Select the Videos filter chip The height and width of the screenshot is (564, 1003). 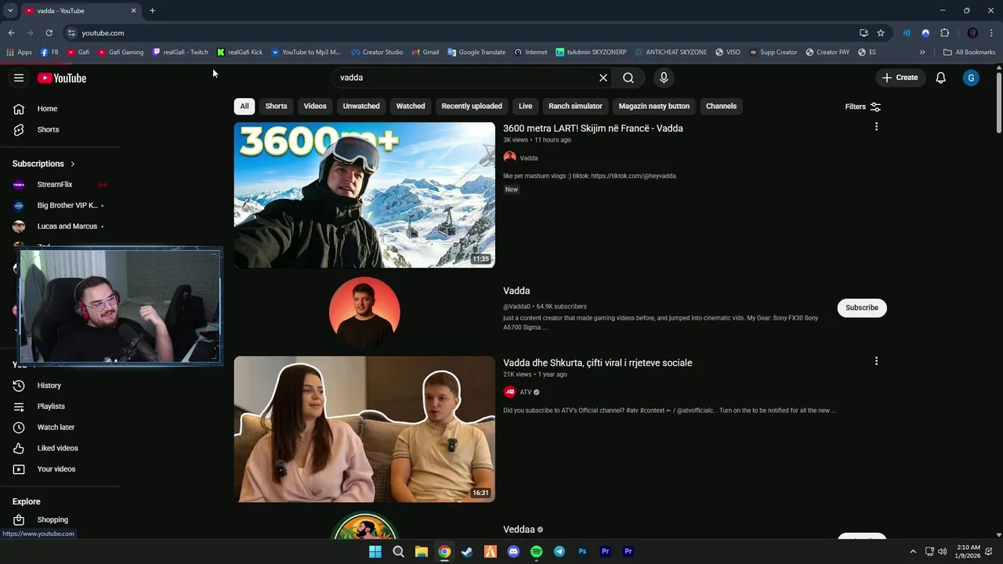pyautogui.click(x=315, y=107)
